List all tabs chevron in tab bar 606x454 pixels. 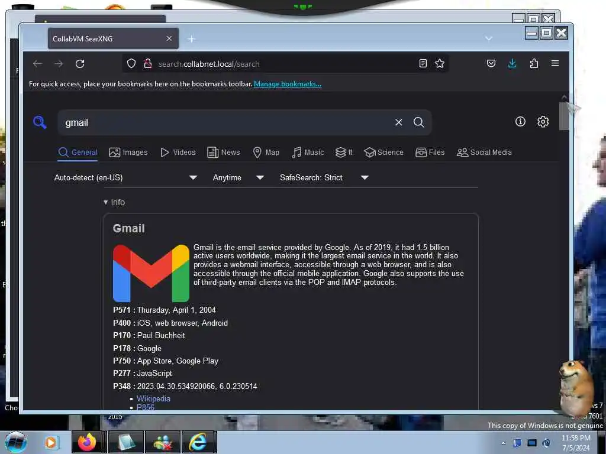point(489,38)
